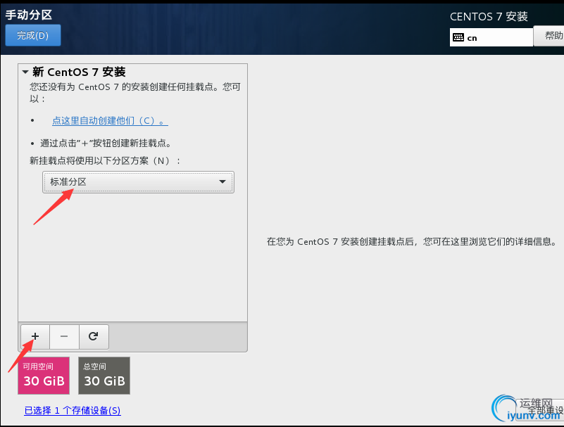Click the 完成(D) done button

coord(32,35)
